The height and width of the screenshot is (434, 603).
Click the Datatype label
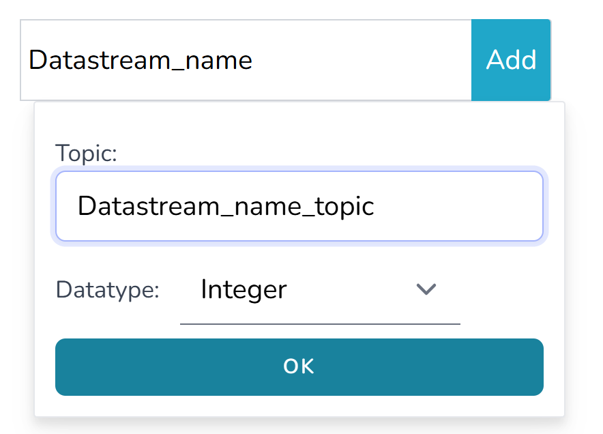point(107,290)
